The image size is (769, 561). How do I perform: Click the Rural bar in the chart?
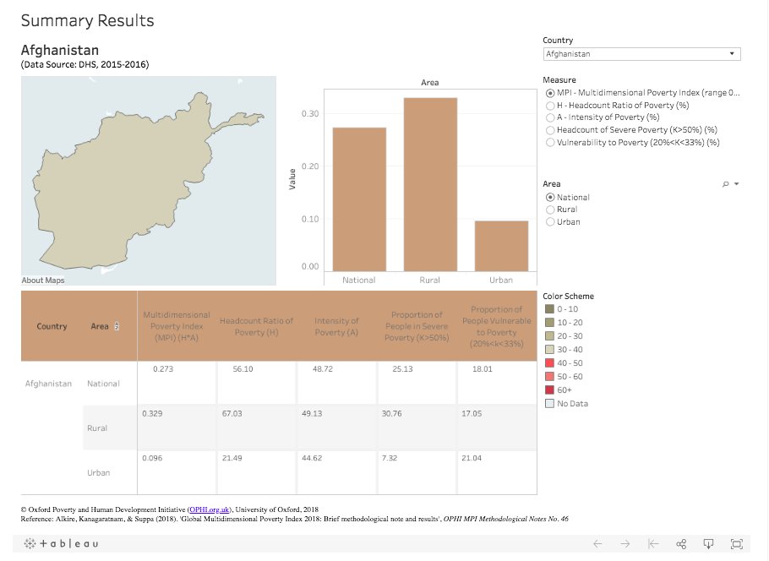coord(430,184)
